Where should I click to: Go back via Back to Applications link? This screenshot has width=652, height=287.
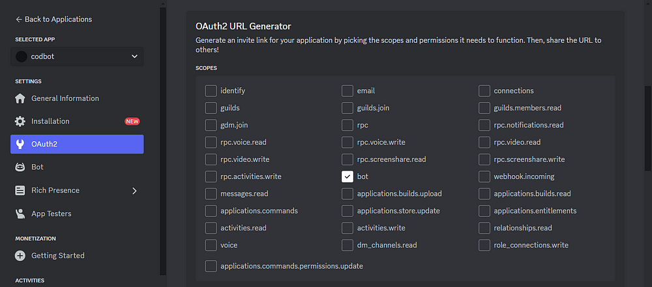coord(53,19)
